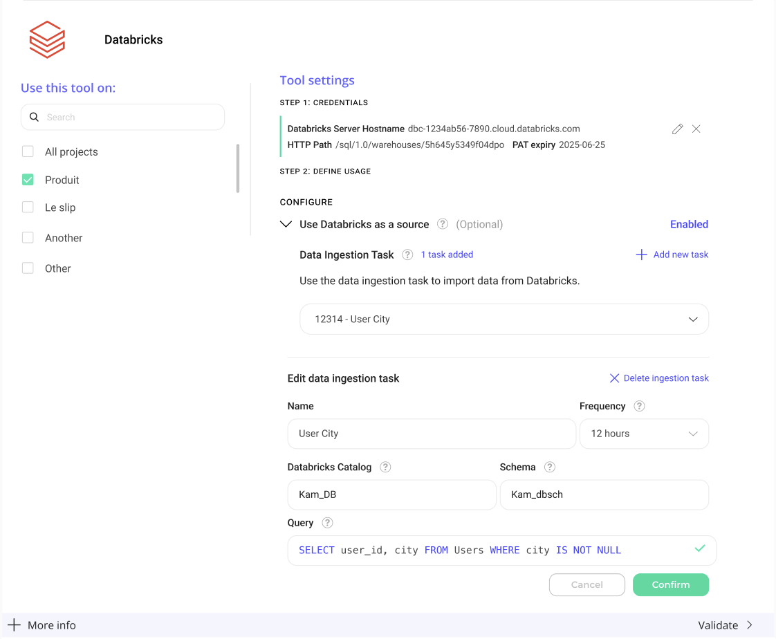Click the help icon beside Frequency

click(639, 406)
